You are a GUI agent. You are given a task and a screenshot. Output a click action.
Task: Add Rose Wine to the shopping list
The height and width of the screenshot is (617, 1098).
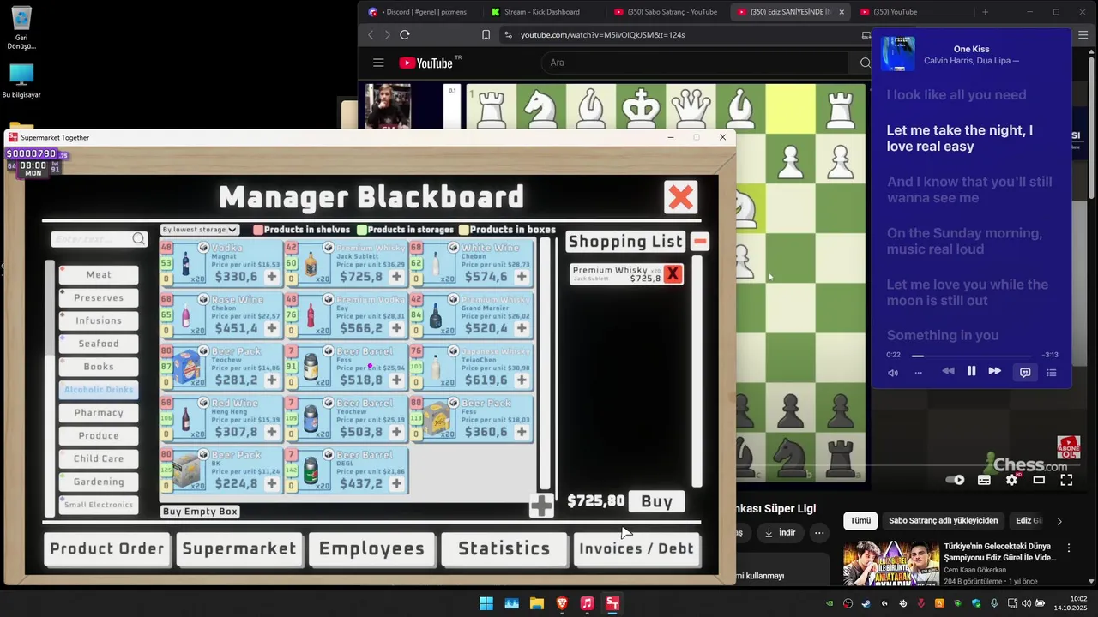tap(272, 328)
